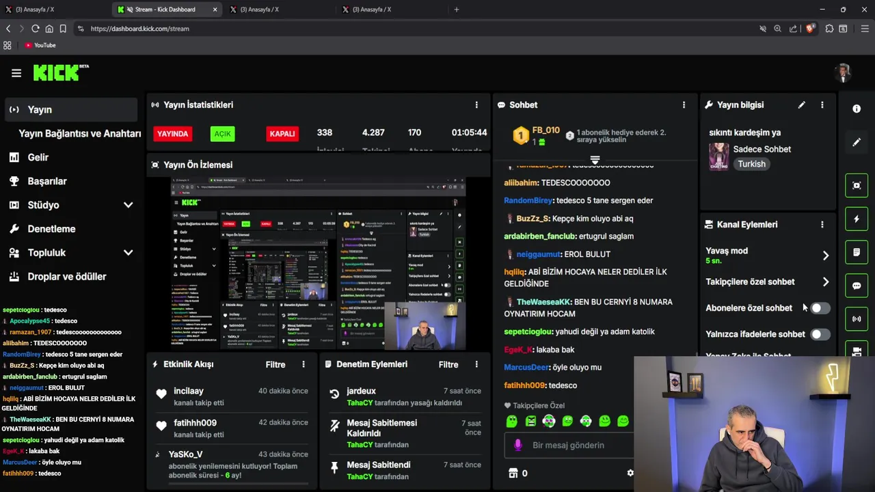Screen dimensions: 875x492
Task: Open the hamburger menu beside Kick logo
Action: [x=16, y=73]
